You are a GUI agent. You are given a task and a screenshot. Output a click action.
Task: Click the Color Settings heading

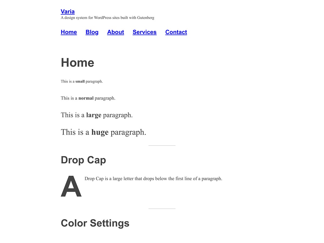pyautogui.click(x=95, y=223)
